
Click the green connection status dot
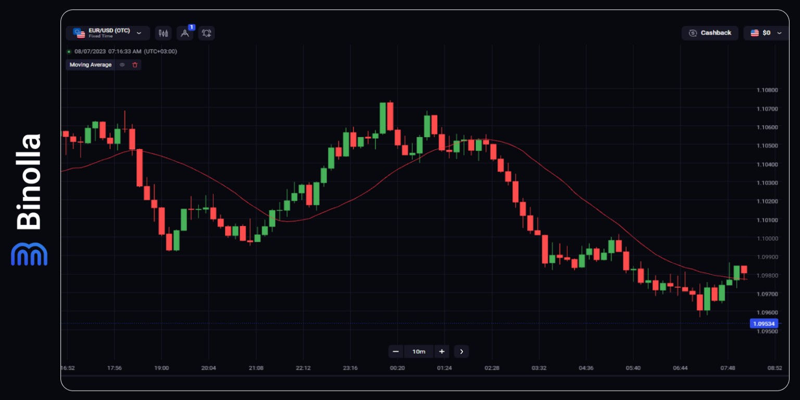[69, 52]
